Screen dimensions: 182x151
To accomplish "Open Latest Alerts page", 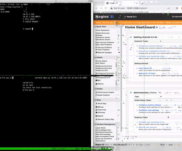I will [x=100, y=128].
